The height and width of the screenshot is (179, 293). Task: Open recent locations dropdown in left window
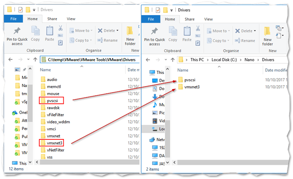(x=28, y=59)
